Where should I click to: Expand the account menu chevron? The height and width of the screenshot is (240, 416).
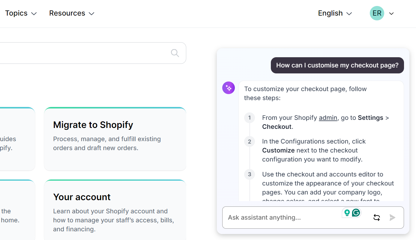(391, 13)
